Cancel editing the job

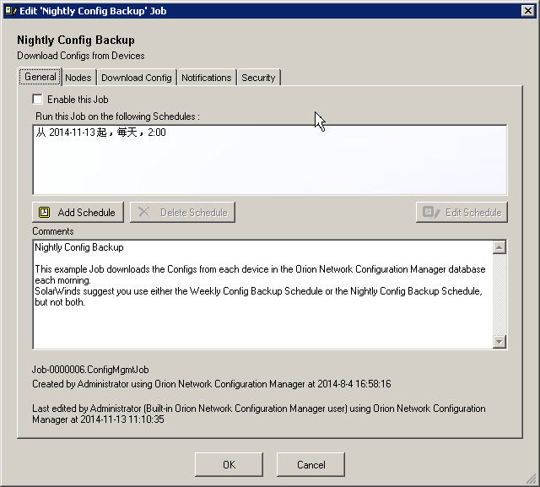(x=310, y=464)
